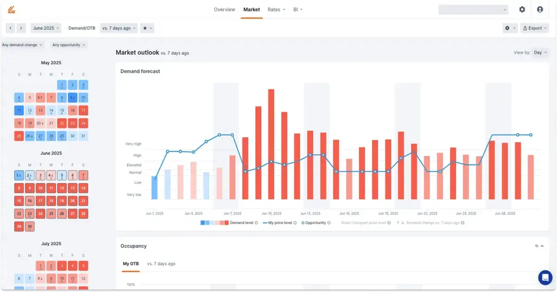Open the chat support bubble
557x292 pixels.
point(545,278)
